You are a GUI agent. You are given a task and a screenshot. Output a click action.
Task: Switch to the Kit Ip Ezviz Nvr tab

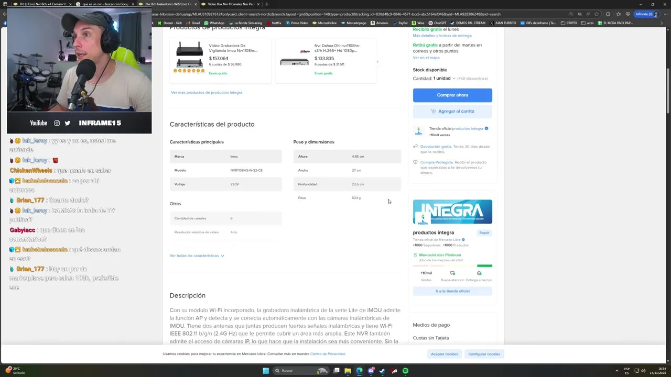click(x=40, y=4)
